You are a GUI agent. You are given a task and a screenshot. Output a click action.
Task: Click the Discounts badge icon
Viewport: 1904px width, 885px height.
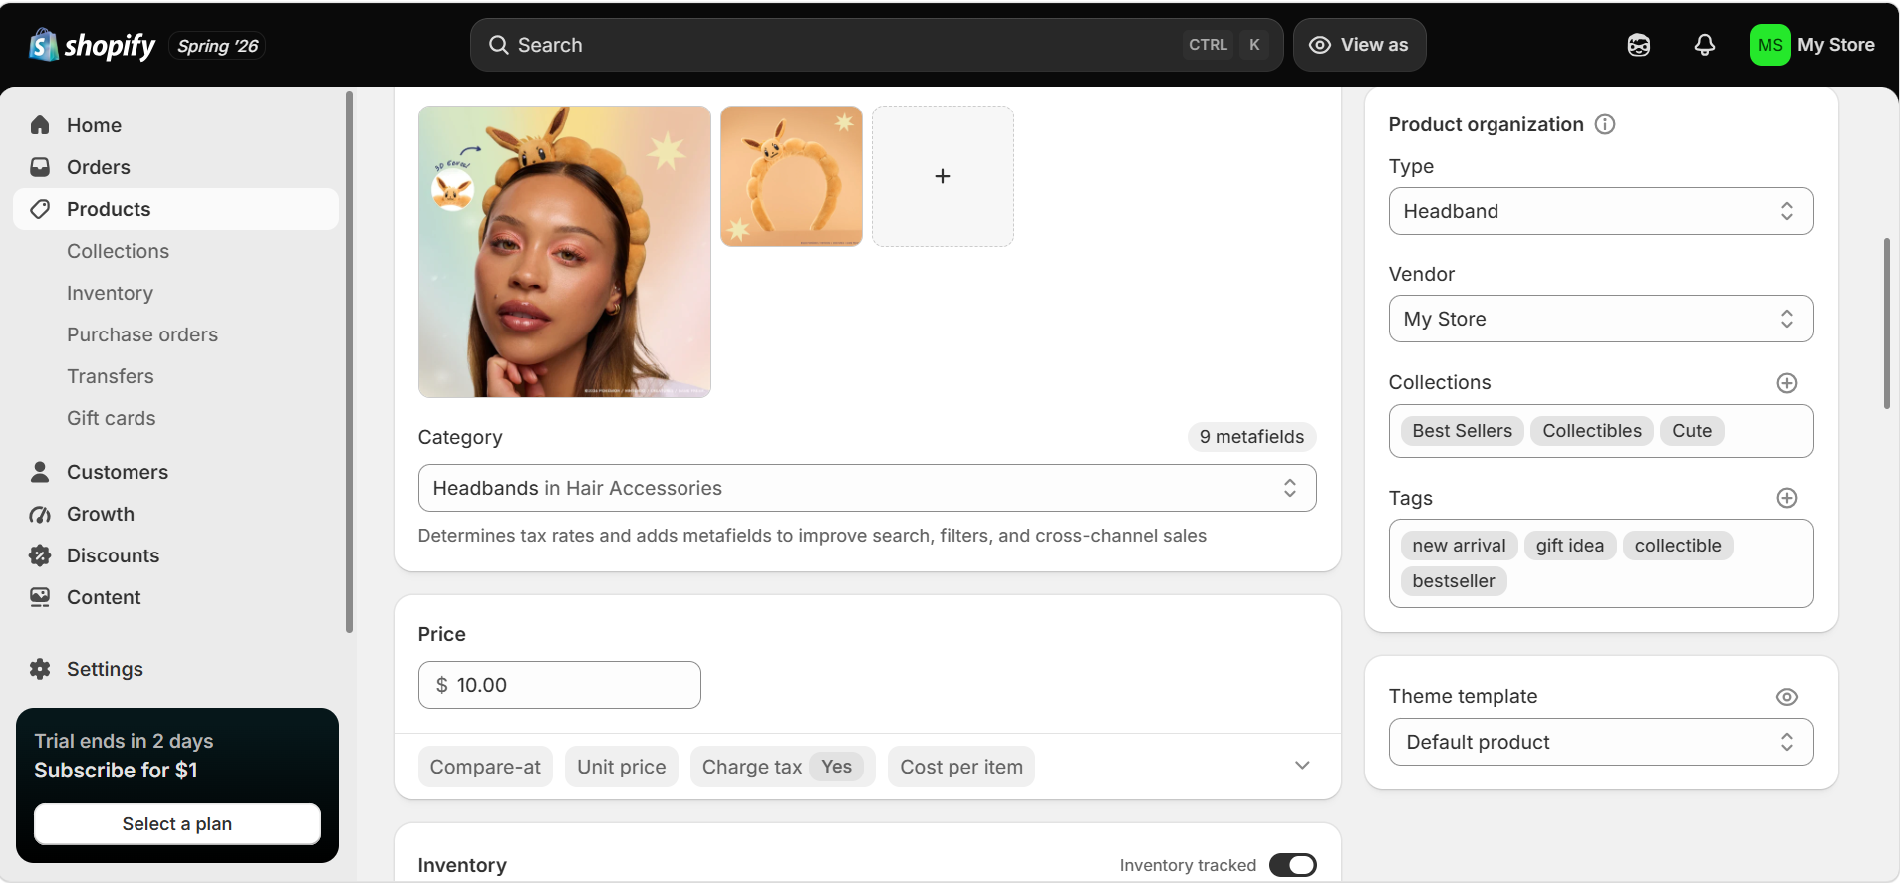tap(40, 555)
